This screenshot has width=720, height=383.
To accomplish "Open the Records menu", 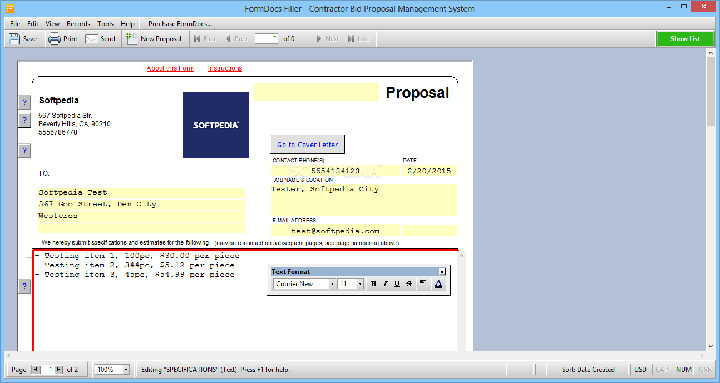I will 78,24.
